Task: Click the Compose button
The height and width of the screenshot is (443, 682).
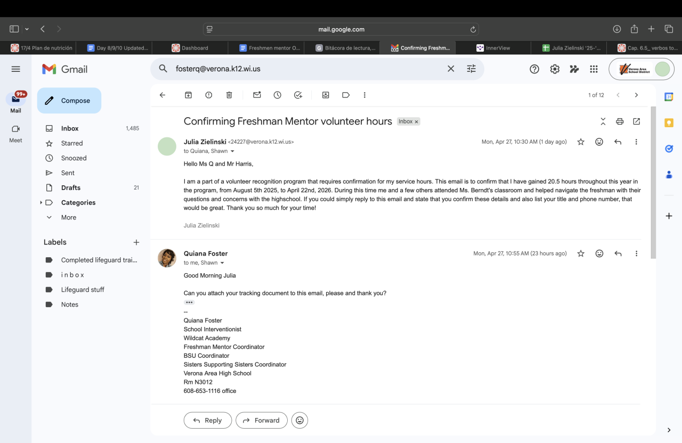Action: pos(69,101)
